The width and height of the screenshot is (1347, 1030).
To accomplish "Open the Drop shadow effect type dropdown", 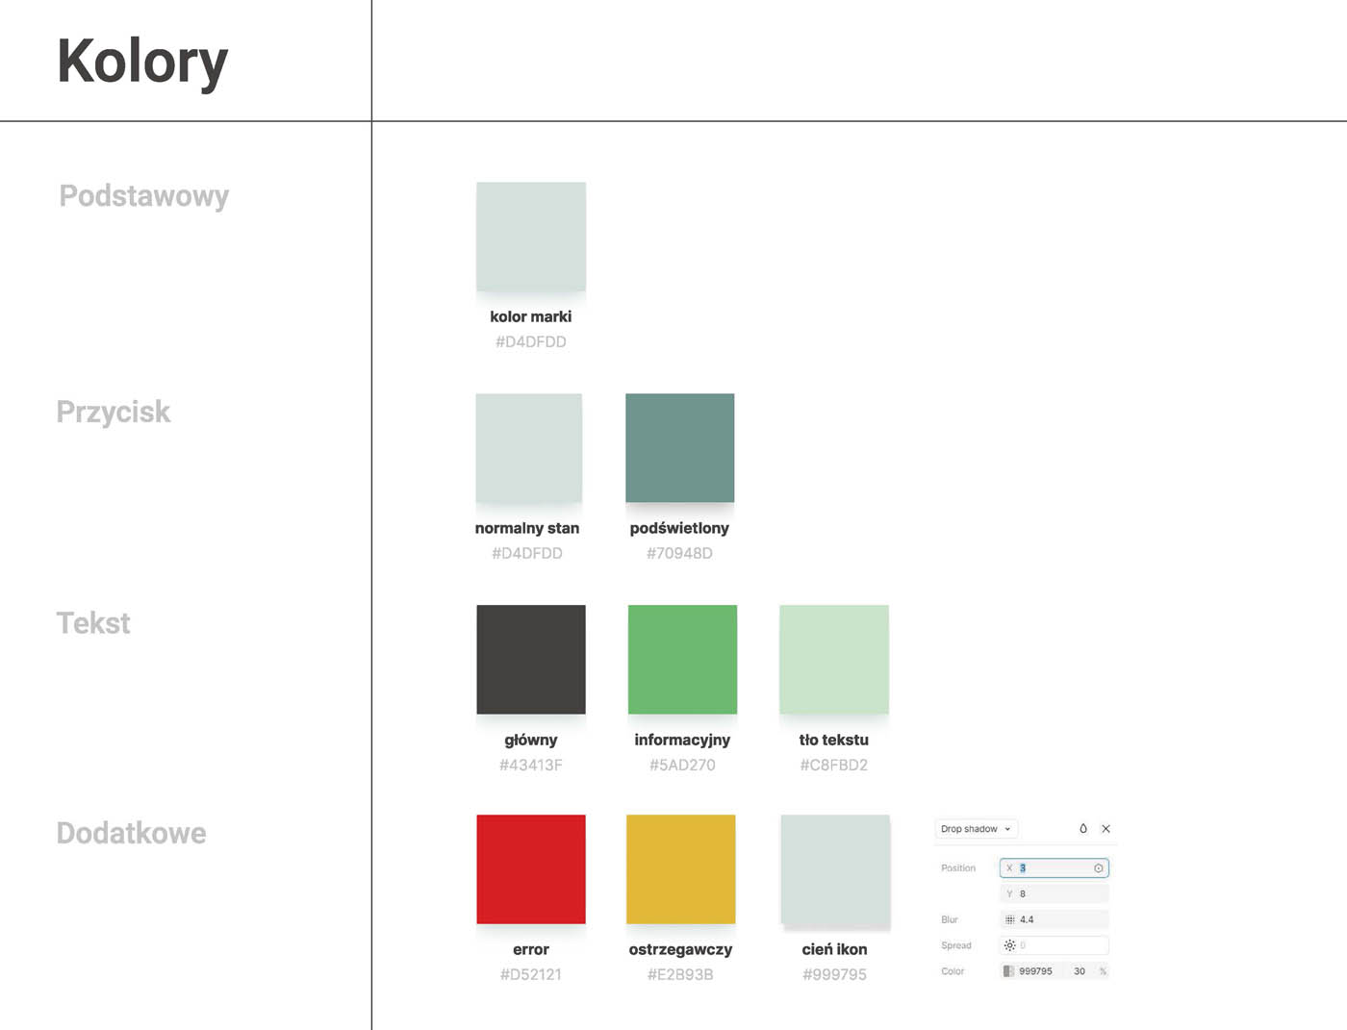I will (976, 829).
